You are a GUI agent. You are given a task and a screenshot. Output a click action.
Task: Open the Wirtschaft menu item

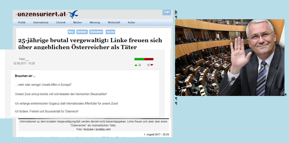pos(114,22)
